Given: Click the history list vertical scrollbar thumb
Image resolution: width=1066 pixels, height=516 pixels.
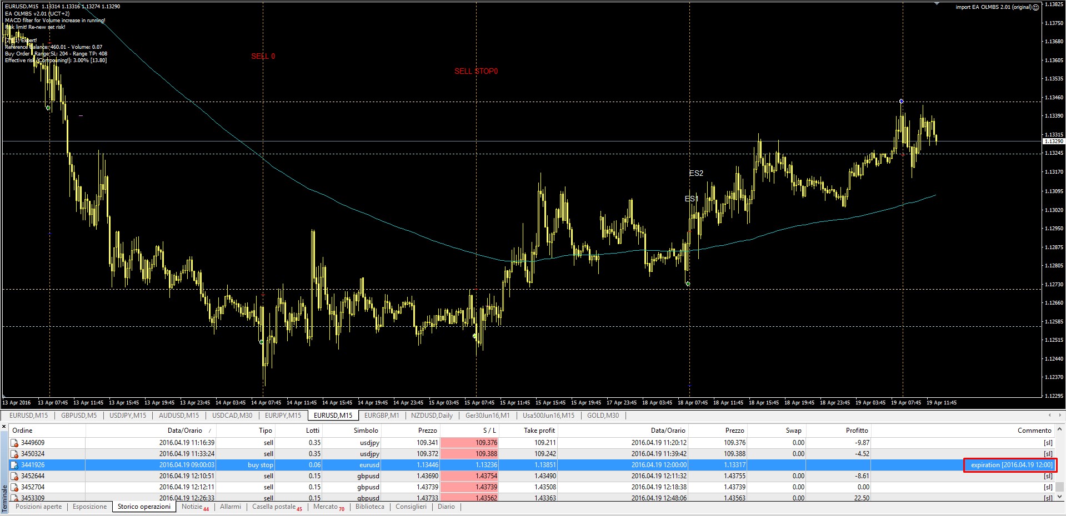Looking at the screenshot, I should tap(1060, 487).
